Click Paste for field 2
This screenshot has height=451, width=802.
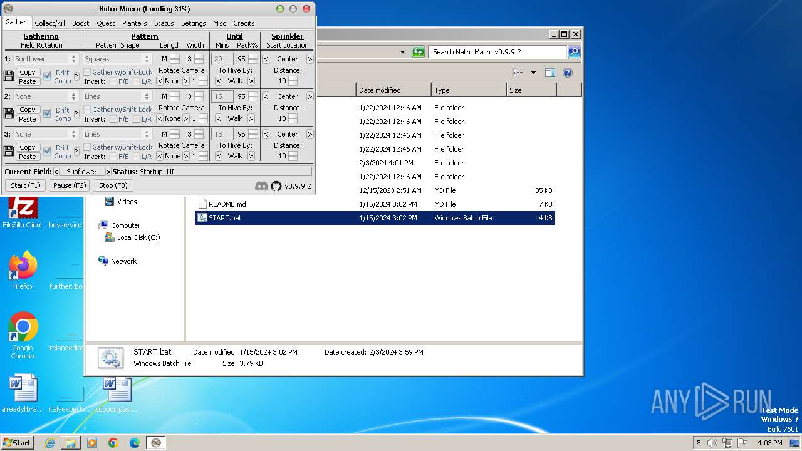coord(28,119)
